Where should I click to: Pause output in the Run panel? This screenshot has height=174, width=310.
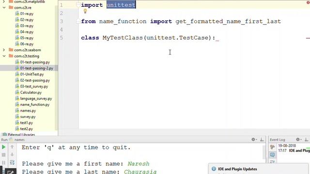click(3, 162)
